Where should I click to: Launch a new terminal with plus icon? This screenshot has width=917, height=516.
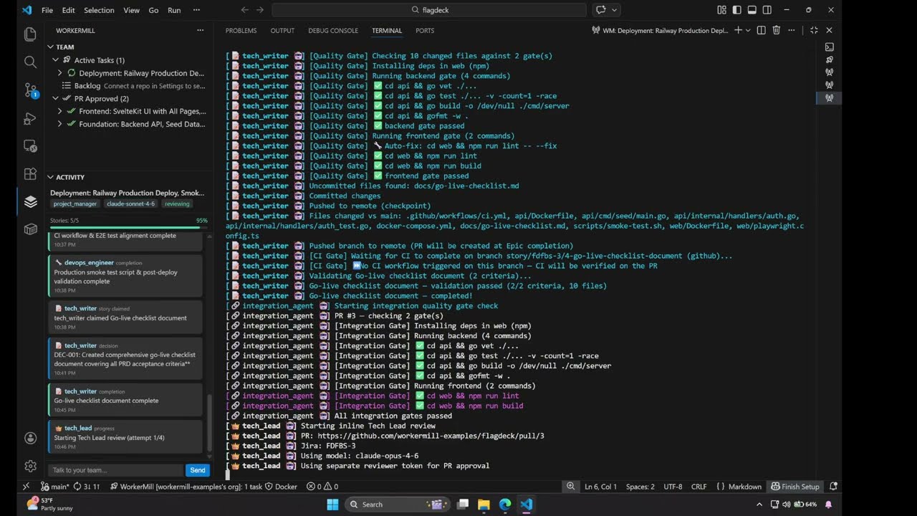click(739, 30)
